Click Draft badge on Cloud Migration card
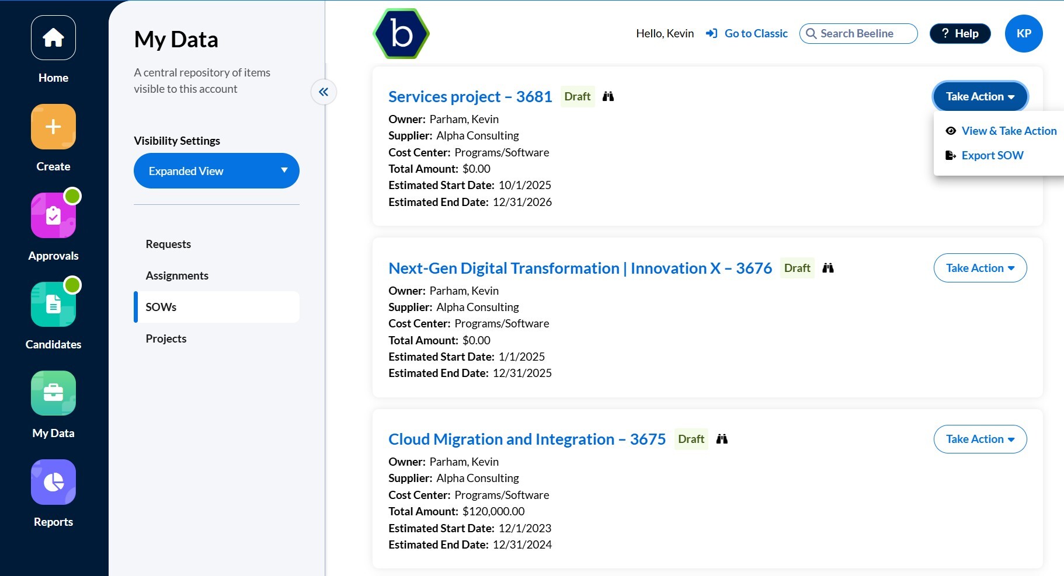This screenshot has height=576, width=1064. pos(691,439)
